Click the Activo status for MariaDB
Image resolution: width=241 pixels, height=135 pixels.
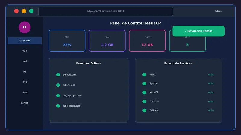coord(211,92)
